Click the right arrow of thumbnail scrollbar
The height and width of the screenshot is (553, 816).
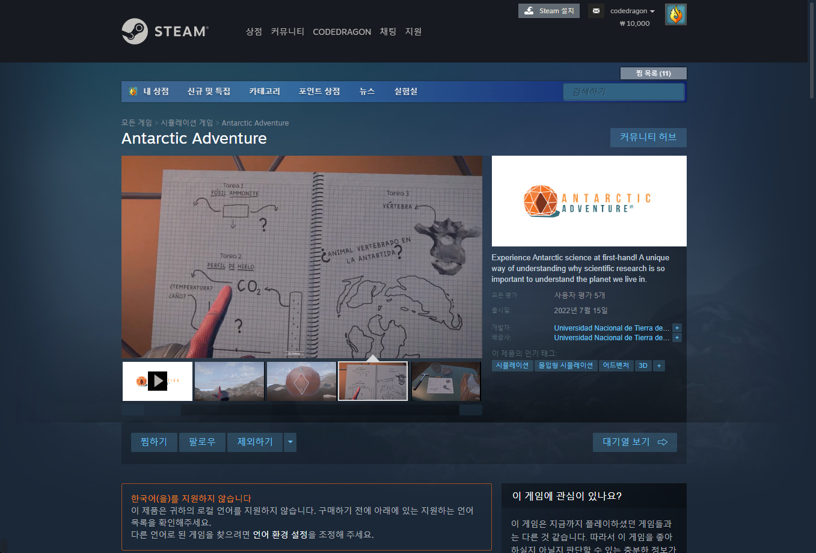pyautogui.click(x=471, y=410)
